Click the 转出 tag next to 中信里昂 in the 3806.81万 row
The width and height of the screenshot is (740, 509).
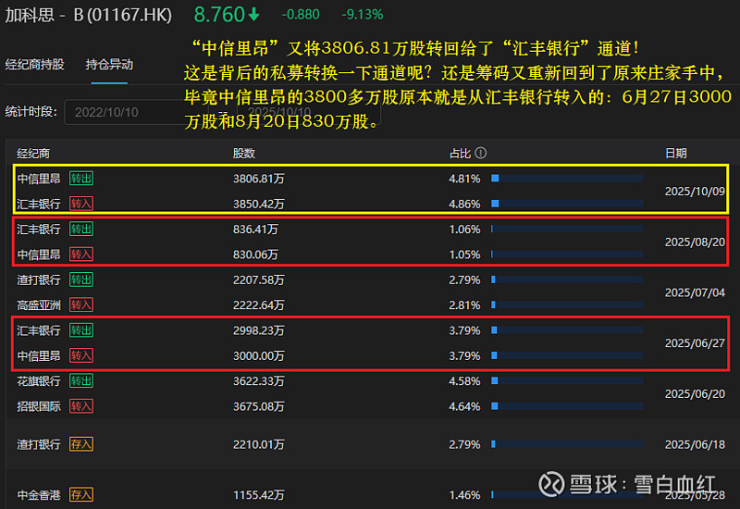click(x=81, y=179)
